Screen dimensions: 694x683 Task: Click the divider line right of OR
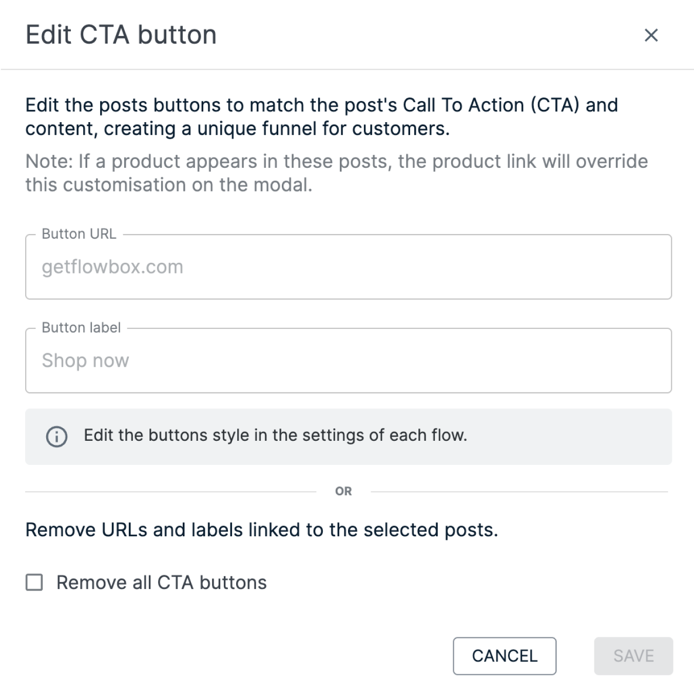click(519, 492)
